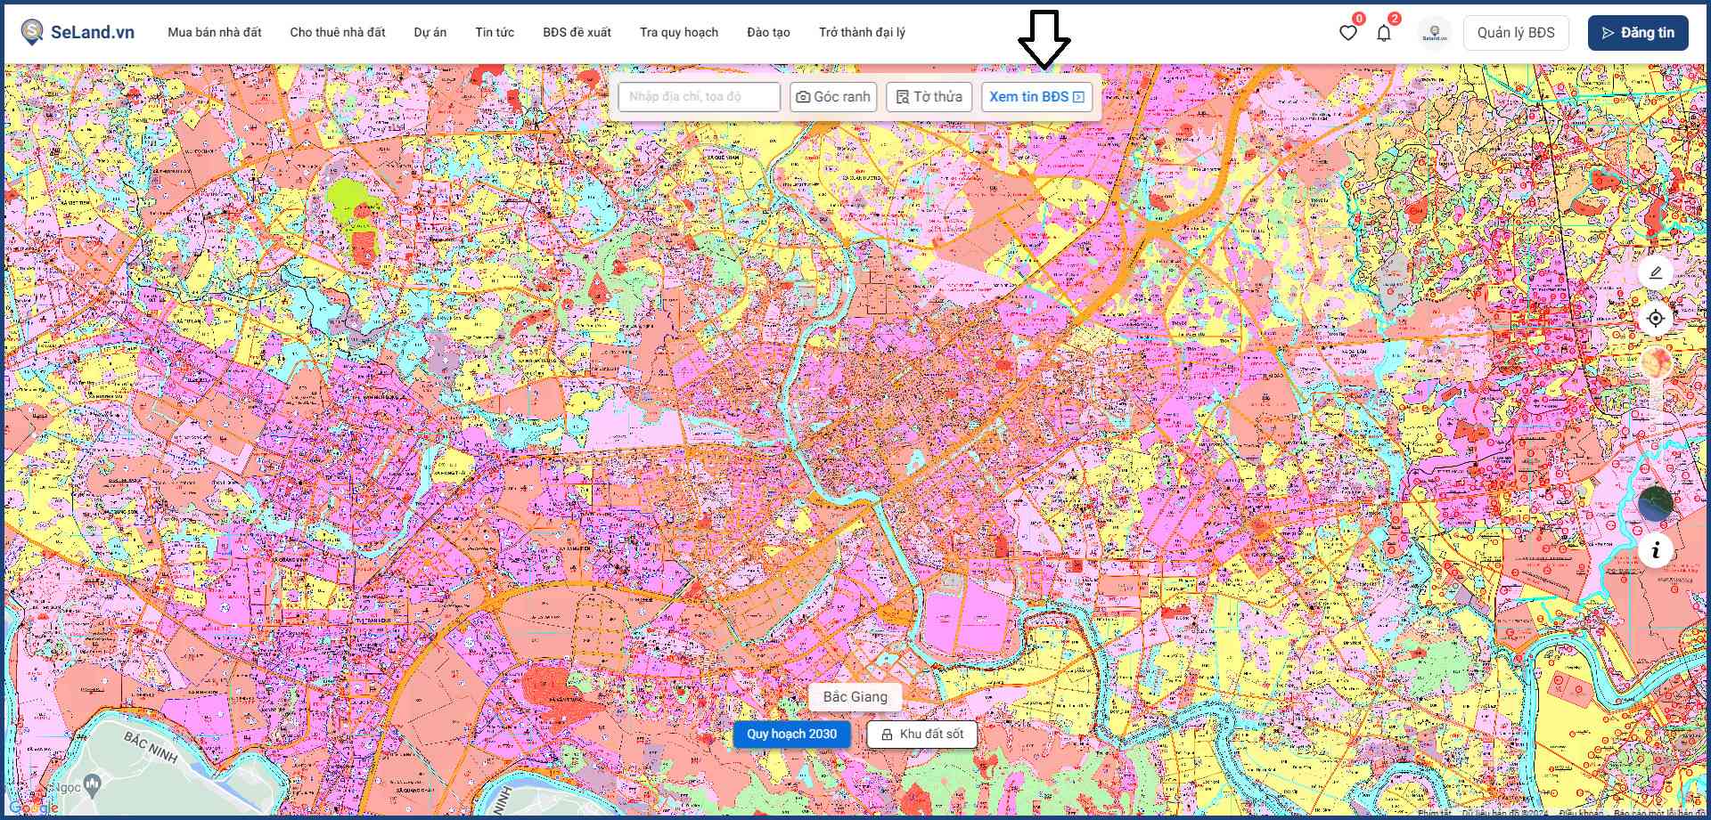Screen dimensions: 1711x820
Task: Click the SeLand.vn logo
Action: click(x=78, y=32)
